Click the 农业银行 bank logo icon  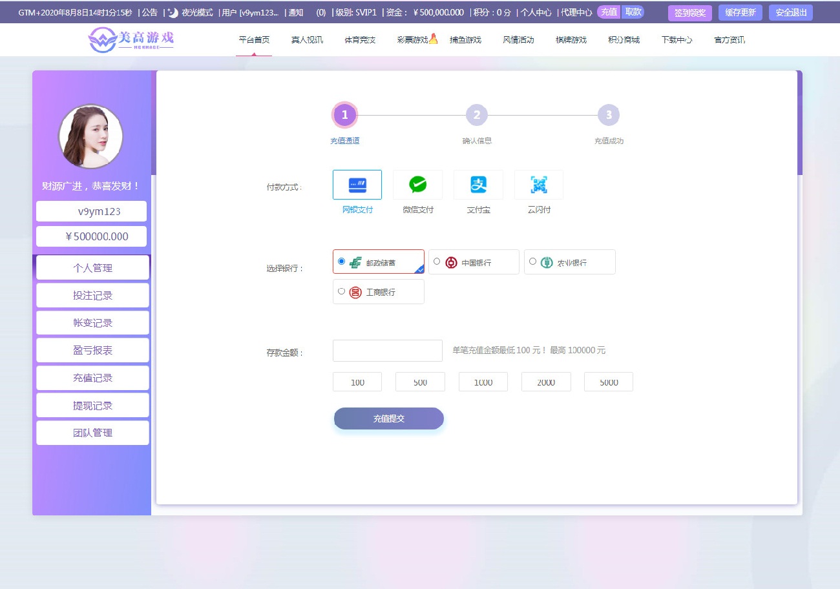click(x=546, y=261)
